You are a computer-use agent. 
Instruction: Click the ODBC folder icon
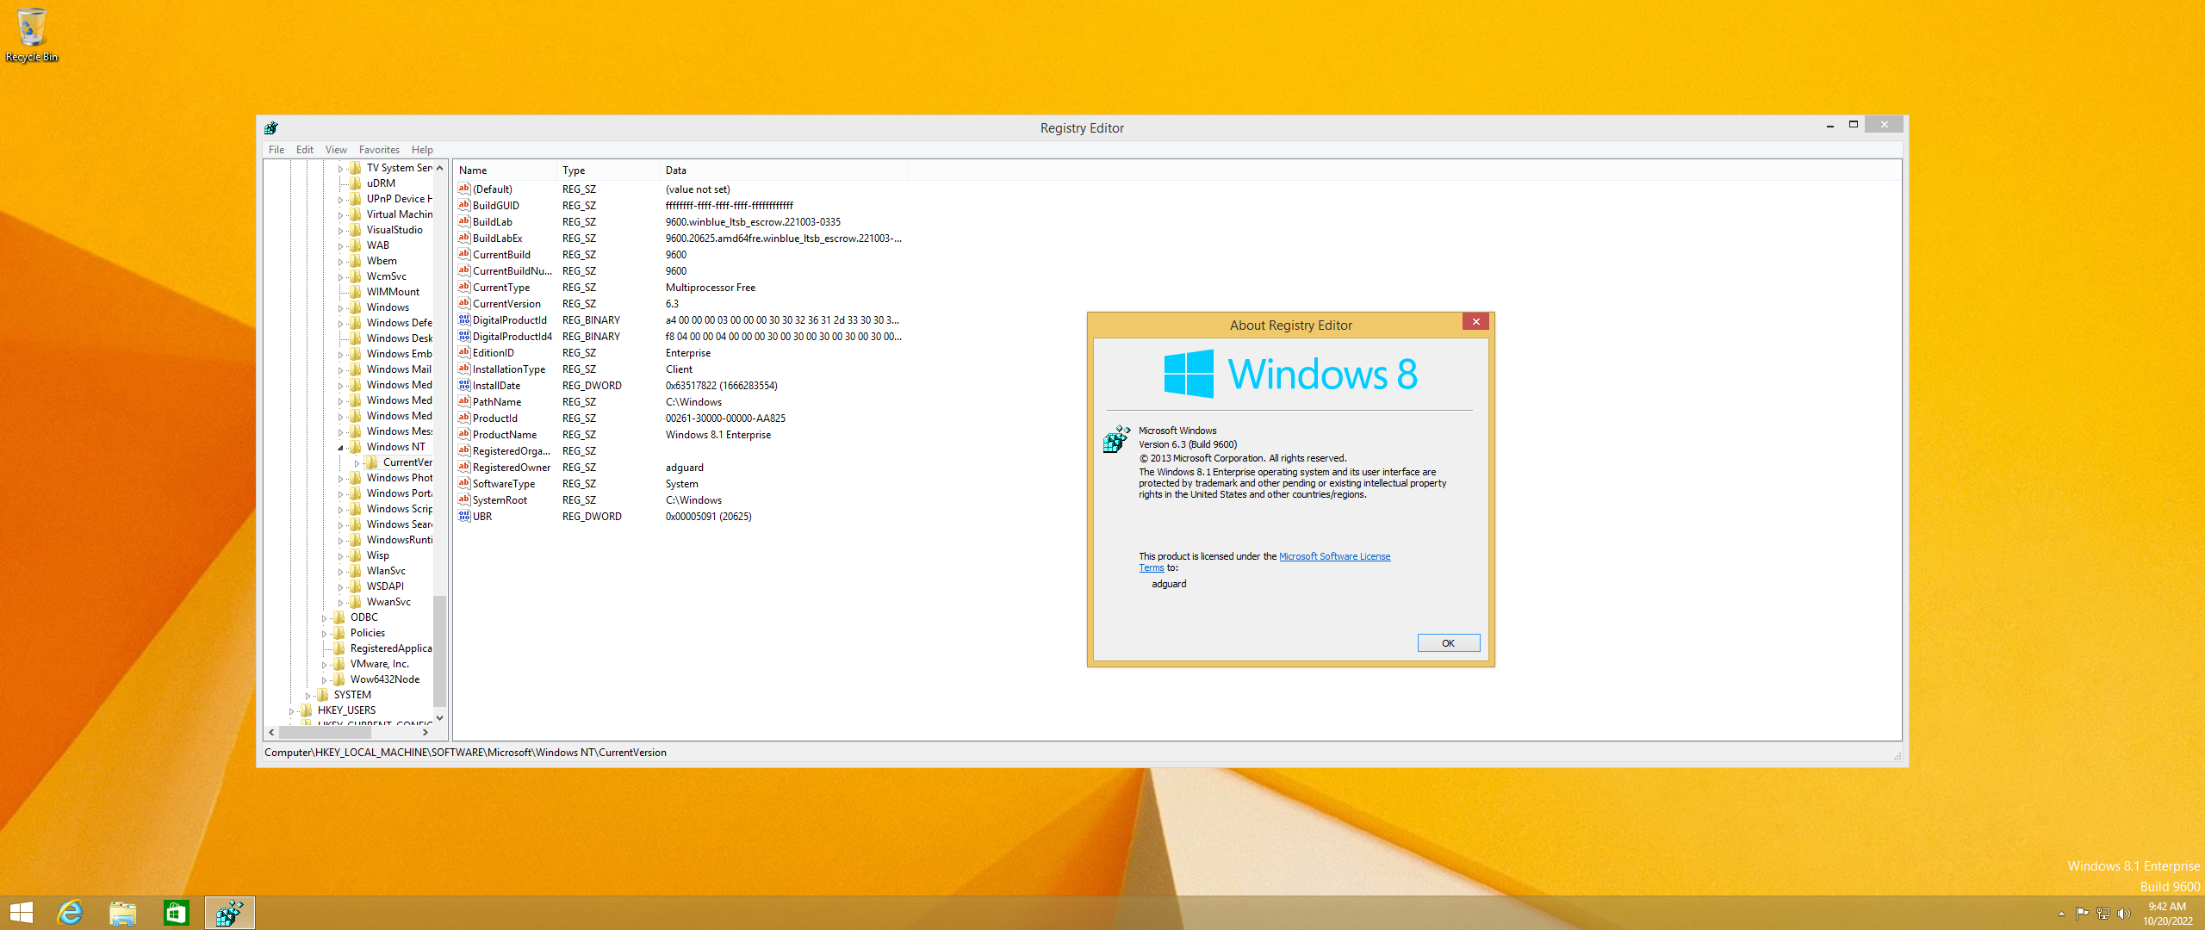339,617
